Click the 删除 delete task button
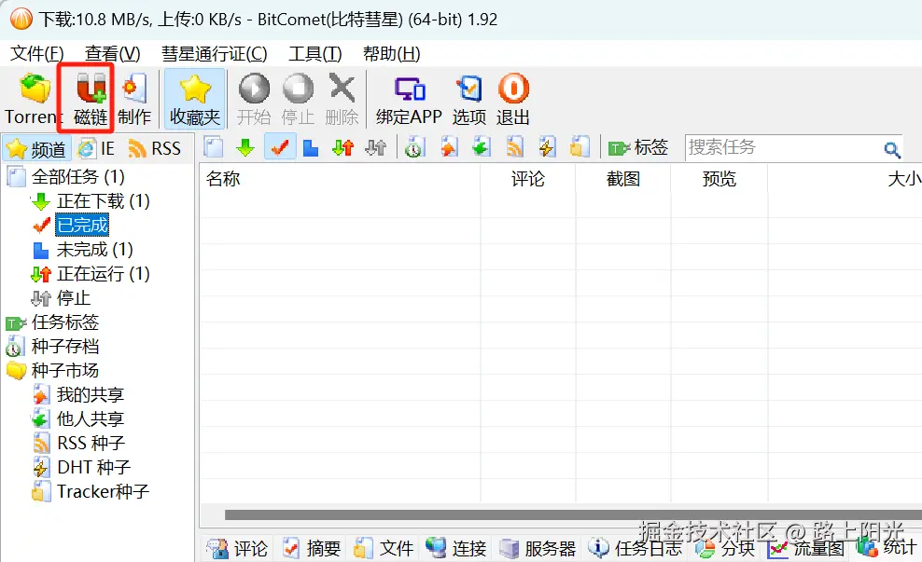The width and height of the screenshot is (922, 562). coord(342,99)
